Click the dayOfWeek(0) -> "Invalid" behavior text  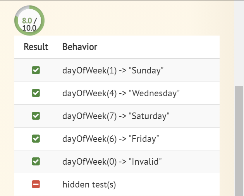112,162
